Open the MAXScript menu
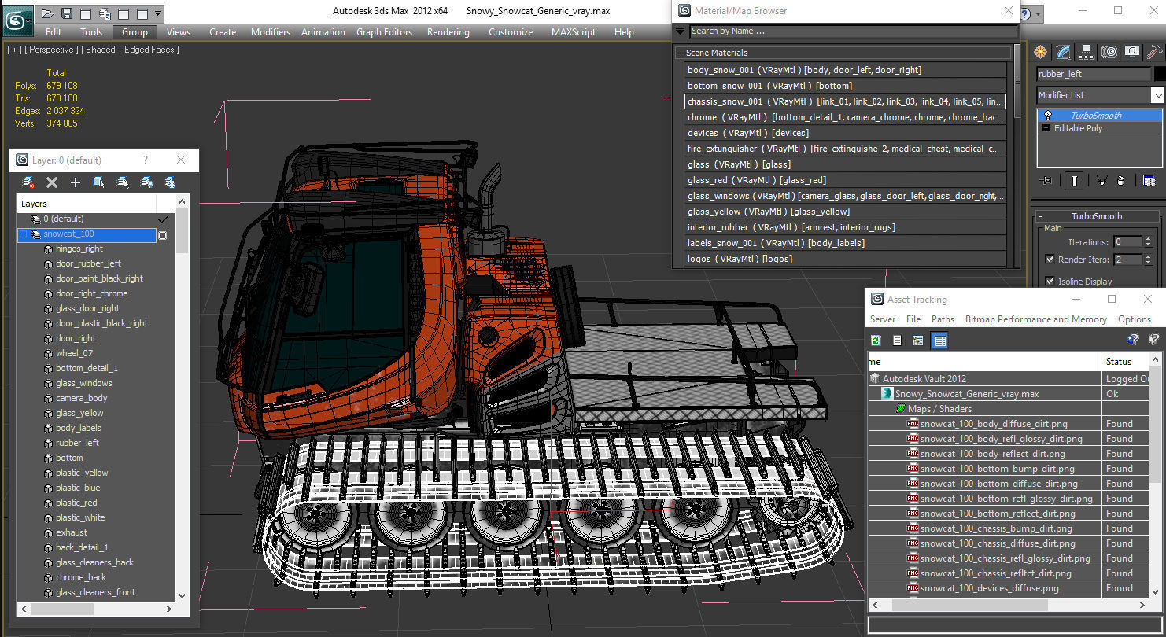 pyautogui.click(x=574, y=32)
